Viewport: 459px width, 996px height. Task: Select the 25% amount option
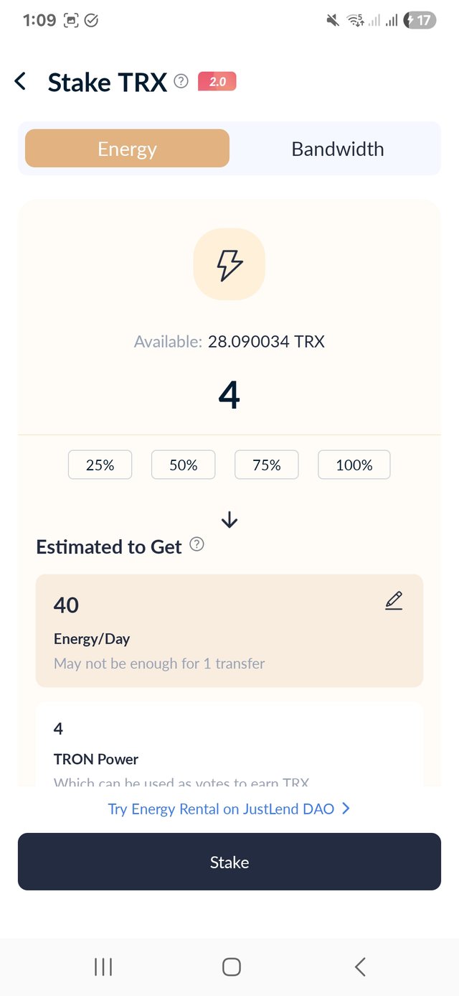(x=100, y=465)
